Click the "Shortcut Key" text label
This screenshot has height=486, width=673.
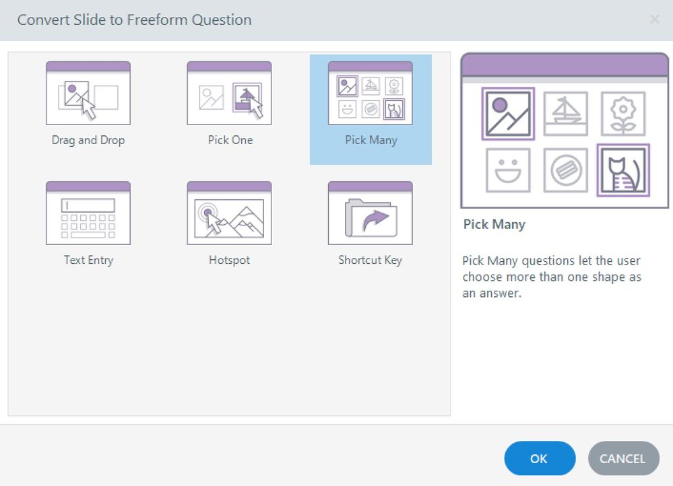click(370, 261)
